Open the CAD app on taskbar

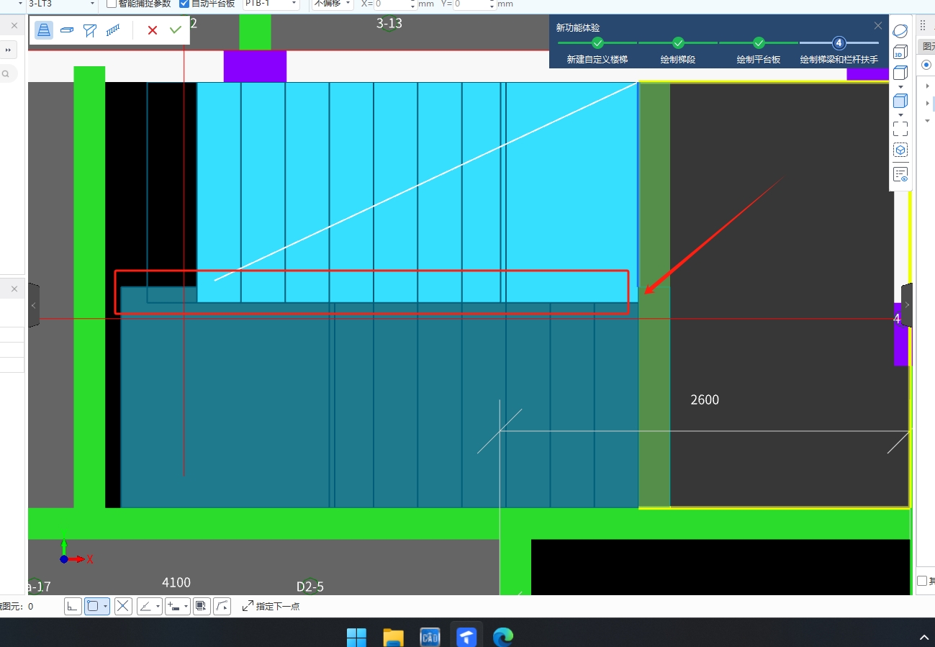pyautogui.click(x=430, y=637)
